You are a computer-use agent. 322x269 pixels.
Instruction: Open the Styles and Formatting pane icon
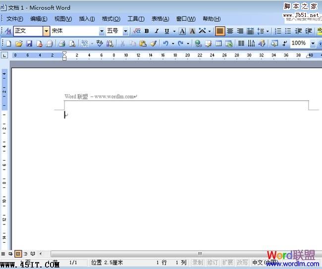tap(8, 31)
